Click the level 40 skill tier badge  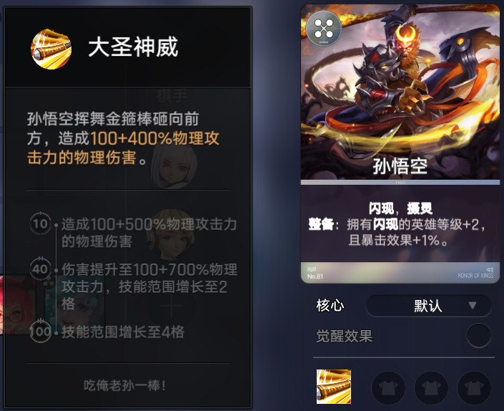41,269
